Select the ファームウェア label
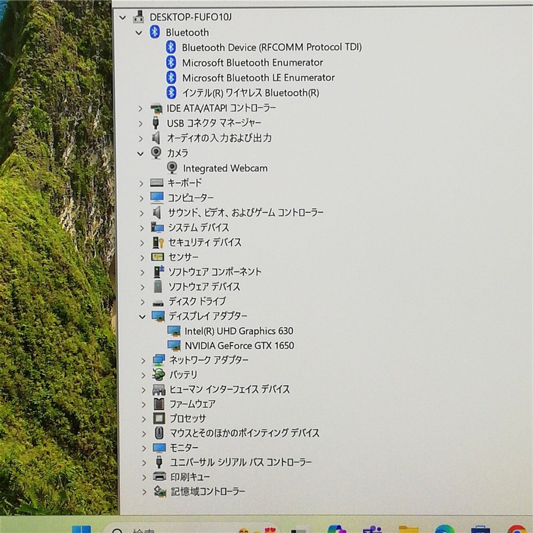Screen dimensions: 533x533 coord(192,404)
